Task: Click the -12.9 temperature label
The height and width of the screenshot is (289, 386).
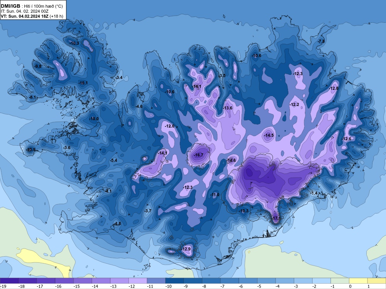Action: [x=186, y=249]
